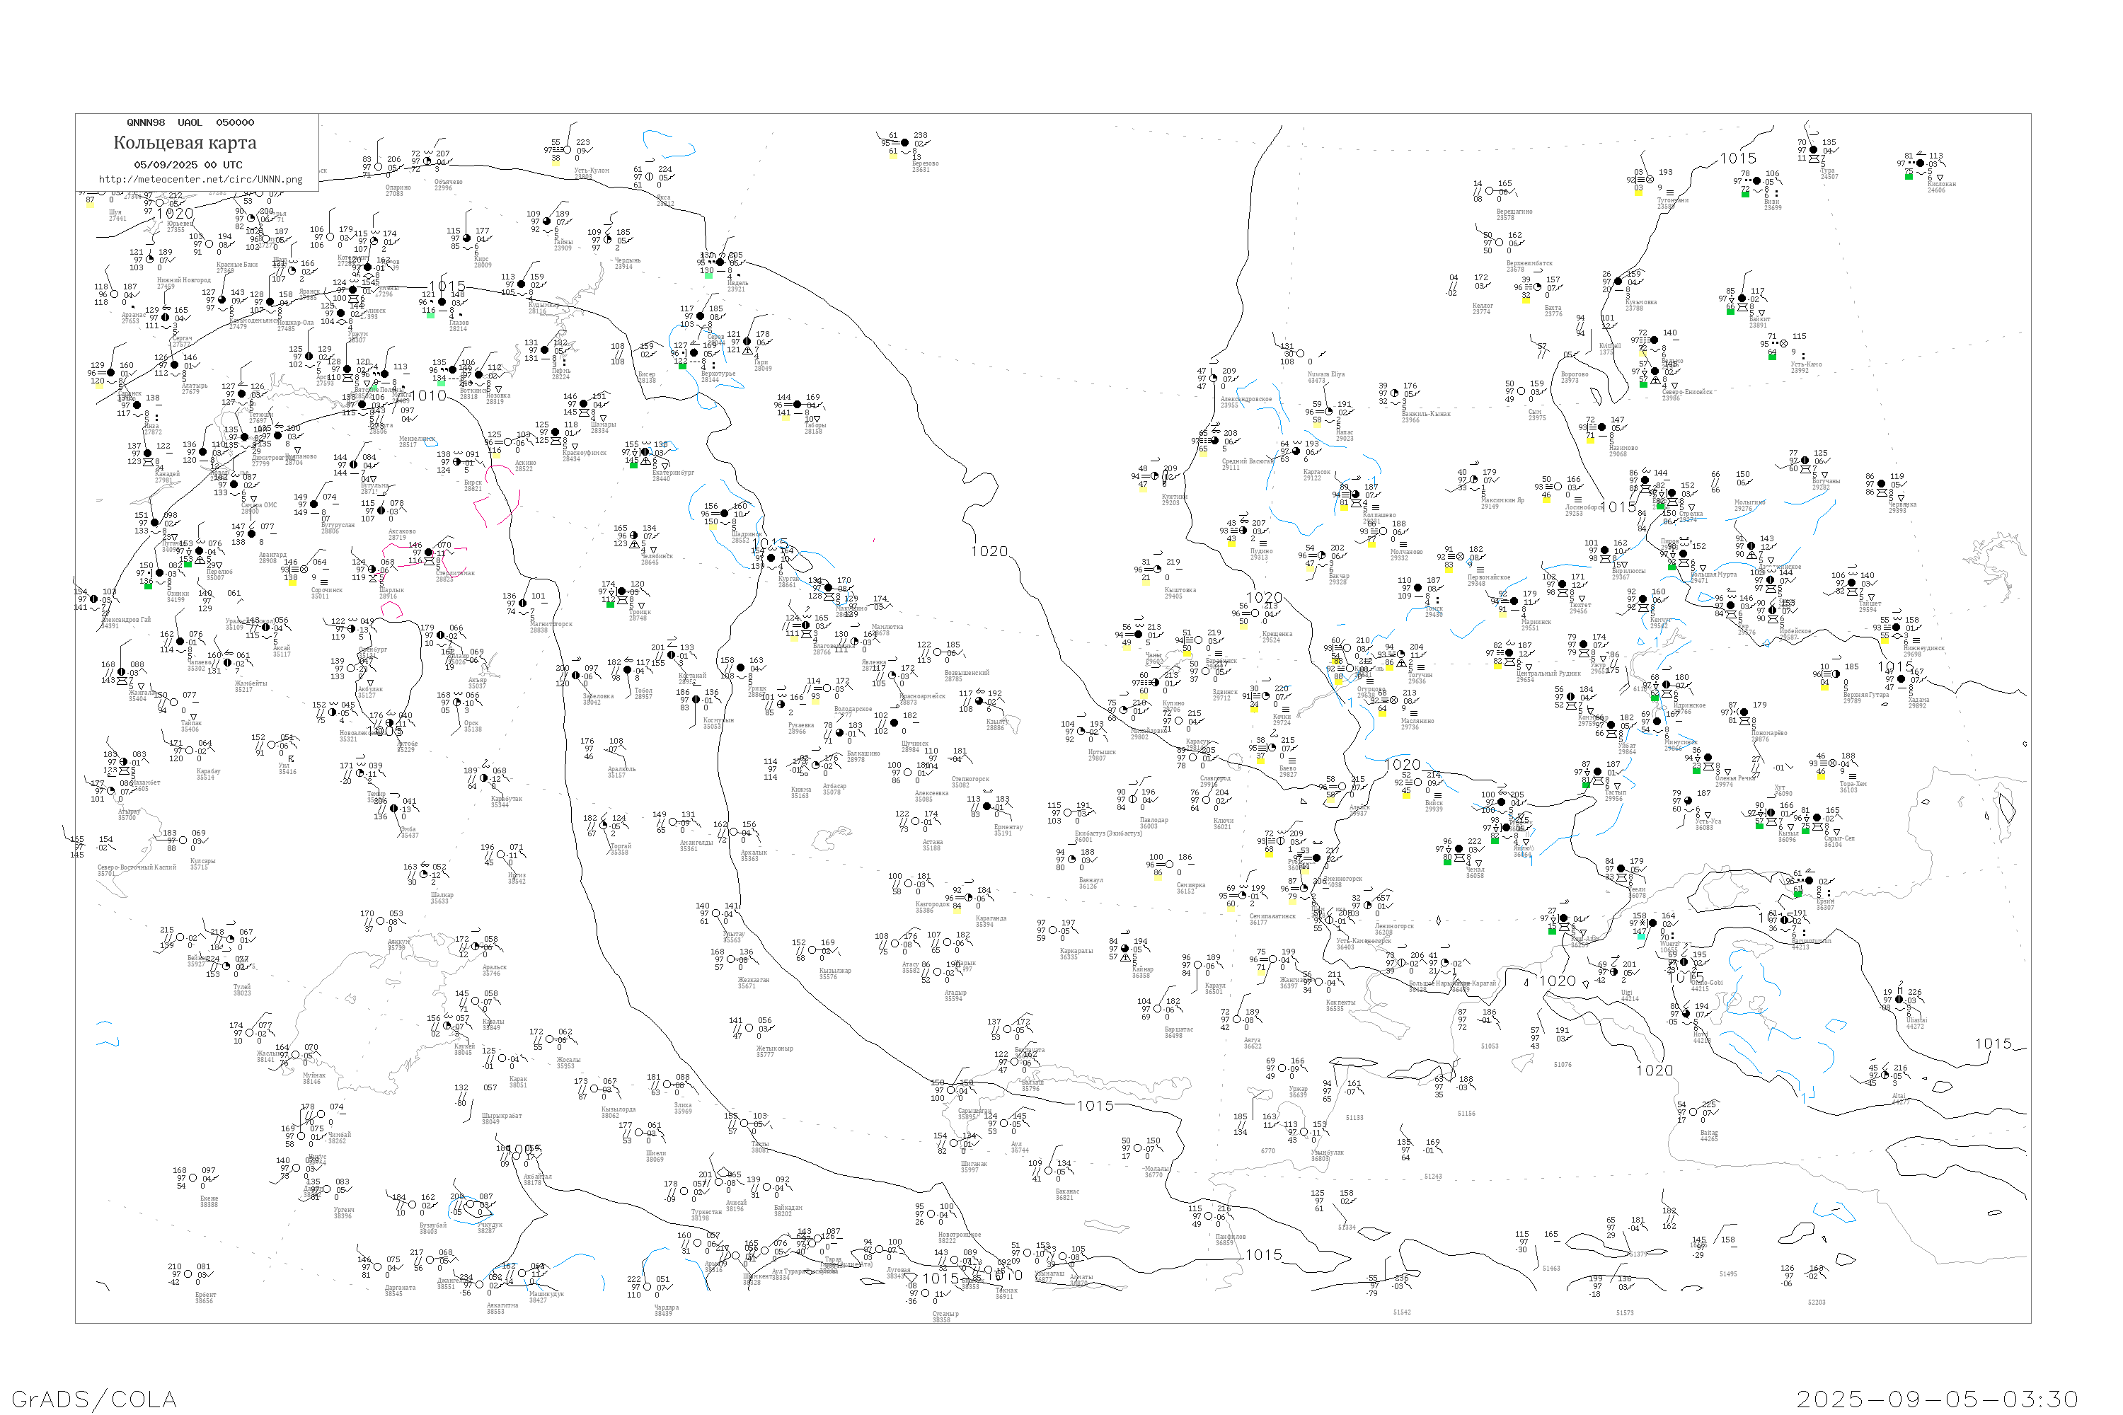Click the Кирс station black circle symbol
The image size is (2123, 1415).
468,239
